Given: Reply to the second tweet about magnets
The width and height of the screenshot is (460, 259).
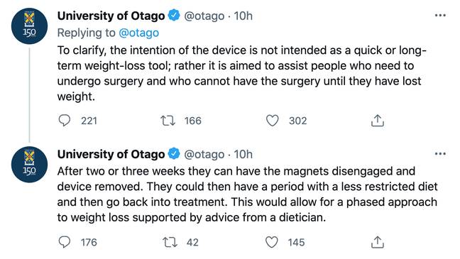Looking at the screenshot, I should [65, 242].
